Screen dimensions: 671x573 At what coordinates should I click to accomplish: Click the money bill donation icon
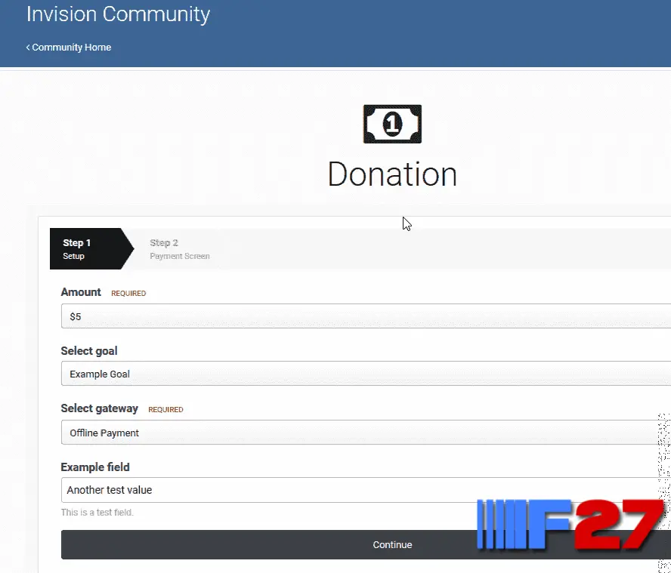pyautogui.click(x=392, y=124)
